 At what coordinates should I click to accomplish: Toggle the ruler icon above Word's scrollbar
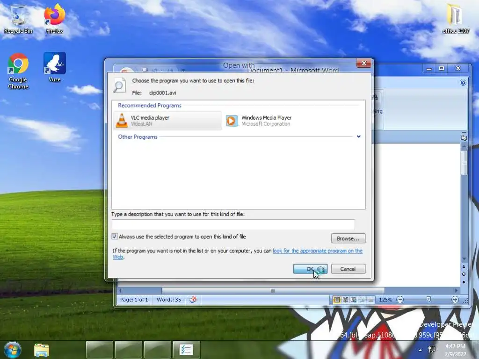(x=464, y=138)
